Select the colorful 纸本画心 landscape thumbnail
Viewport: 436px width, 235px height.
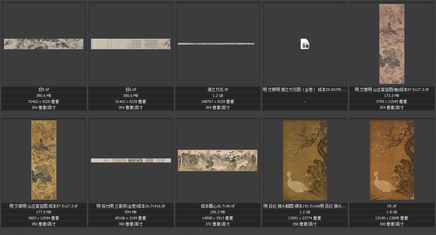pos(218,160)
